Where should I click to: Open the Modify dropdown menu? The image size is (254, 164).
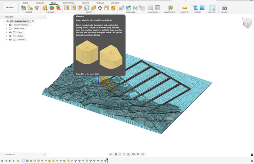(90, 12)
